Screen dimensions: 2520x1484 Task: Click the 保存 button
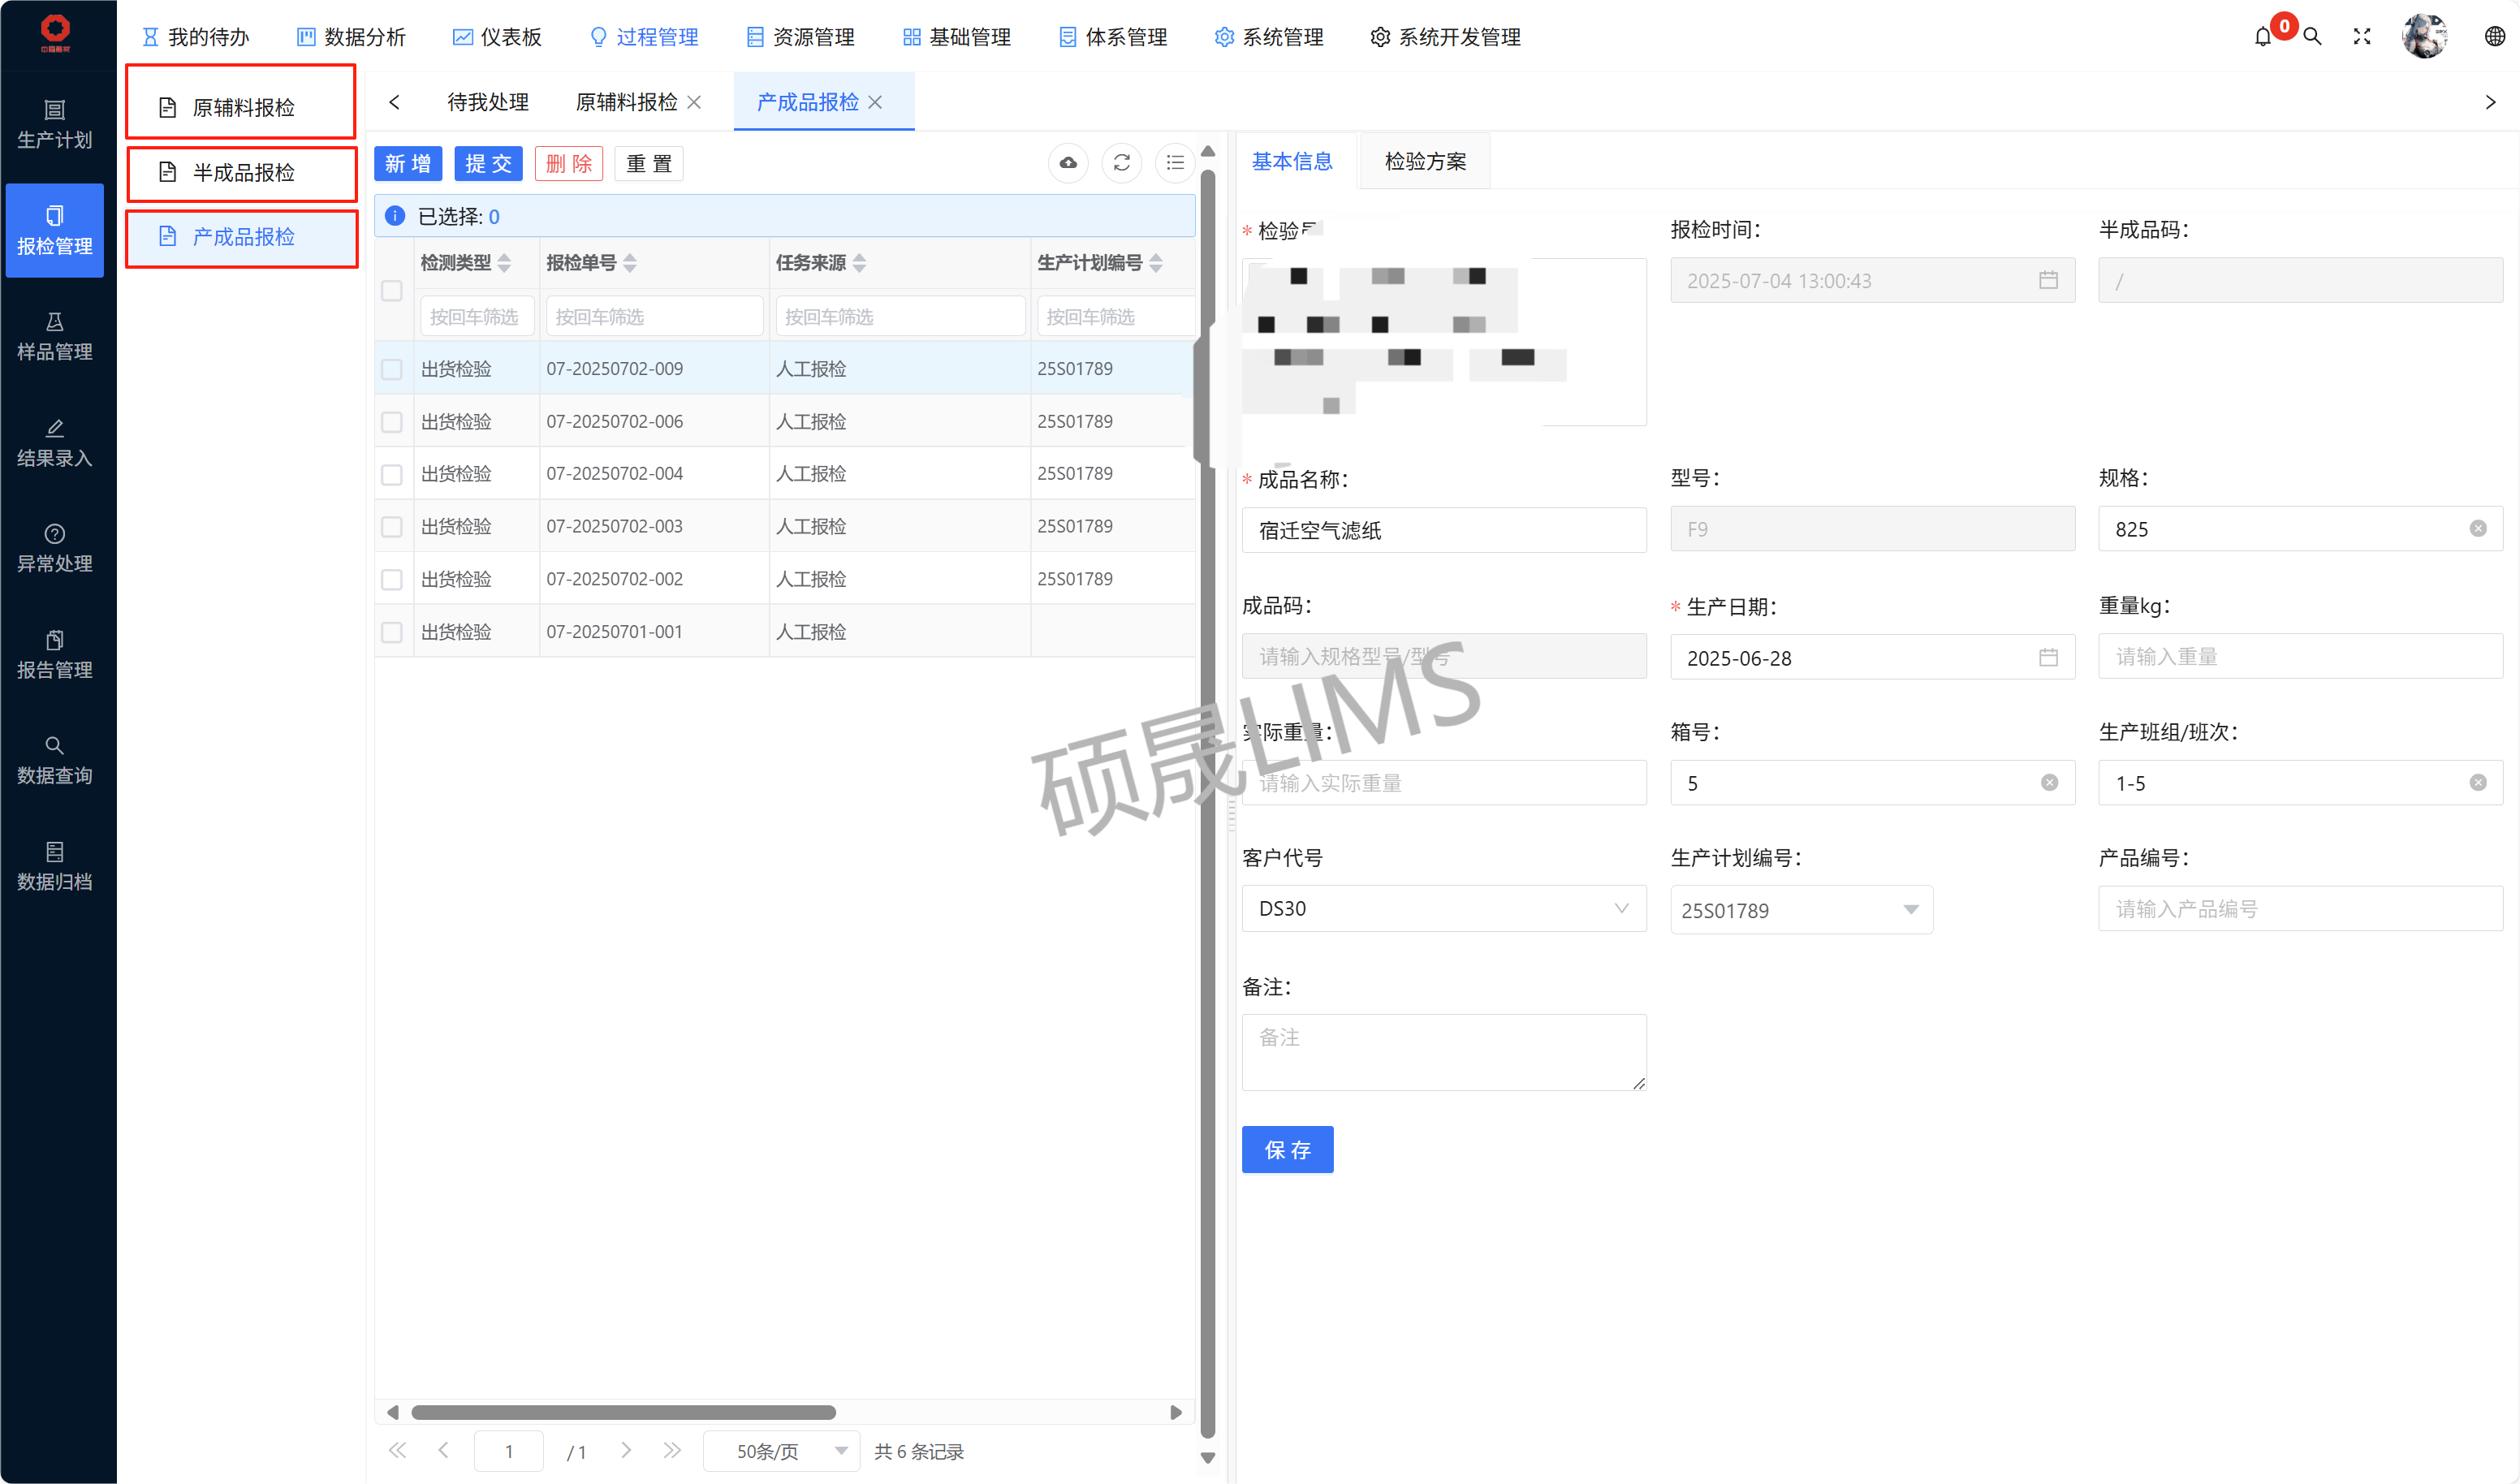point(1286,1150)
